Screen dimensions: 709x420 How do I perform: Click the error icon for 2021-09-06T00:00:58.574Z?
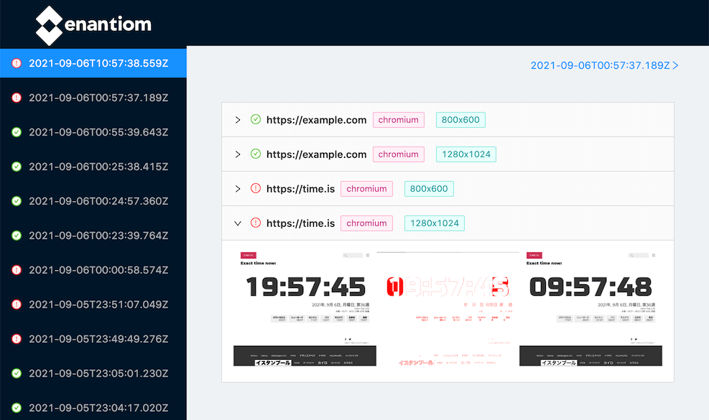17,270
